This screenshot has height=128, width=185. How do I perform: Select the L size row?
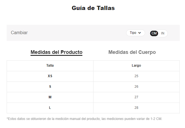93,108
